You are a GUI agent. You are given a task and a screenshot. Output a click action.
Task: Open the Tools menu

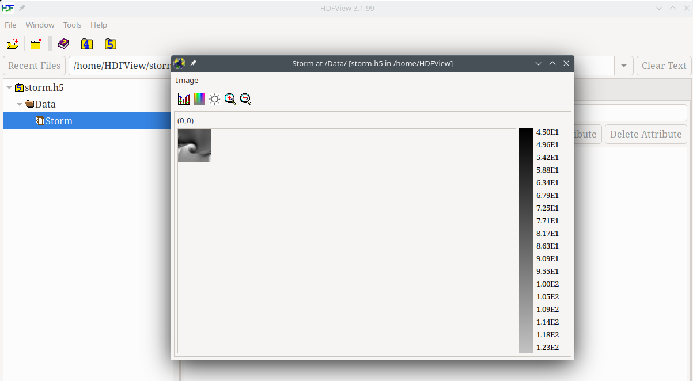[x=72, y=25]
